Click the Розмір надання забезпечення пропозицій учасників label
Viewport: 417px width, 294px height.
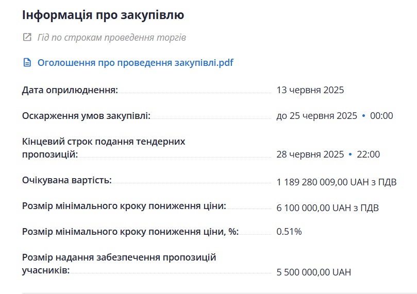click(119, 264)
